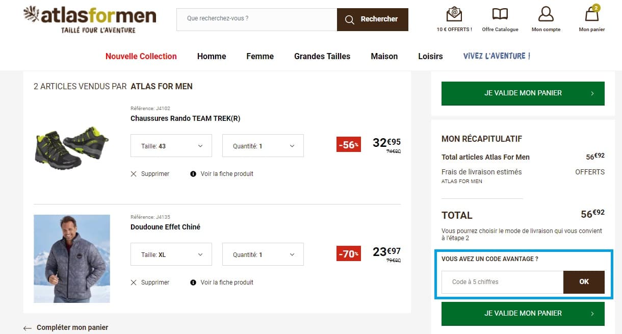The width and height of the screenshot is (622, 334).
Task: Click the Atlas For Men logo
Action: [89, 18]
